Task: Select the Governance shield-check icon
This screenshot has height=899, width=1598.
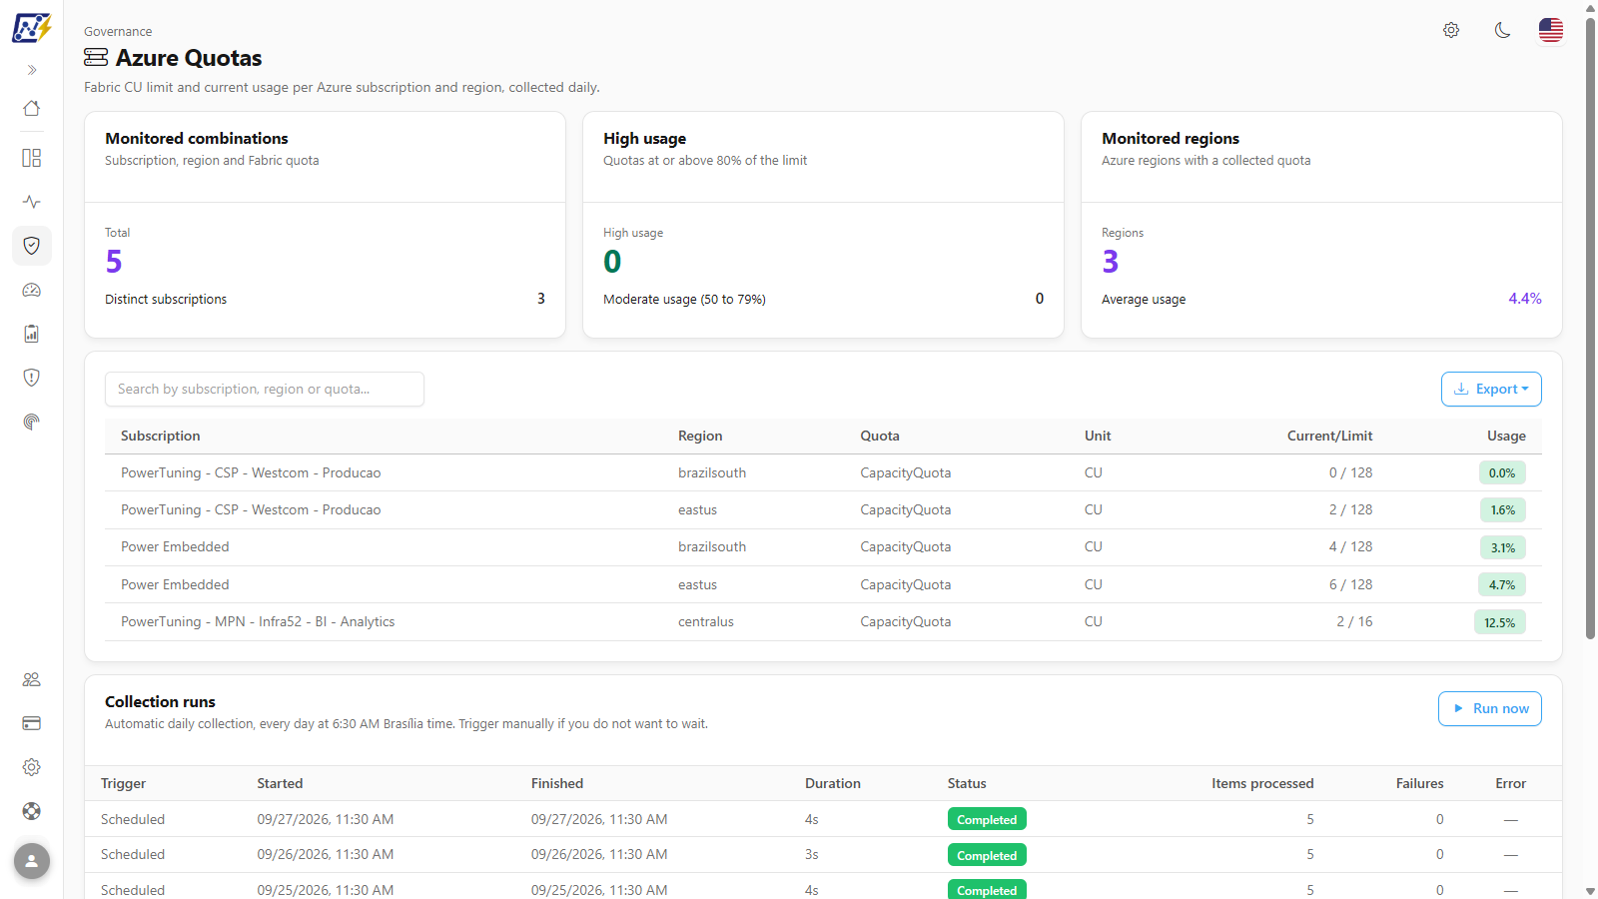Action: click(32, 246)
